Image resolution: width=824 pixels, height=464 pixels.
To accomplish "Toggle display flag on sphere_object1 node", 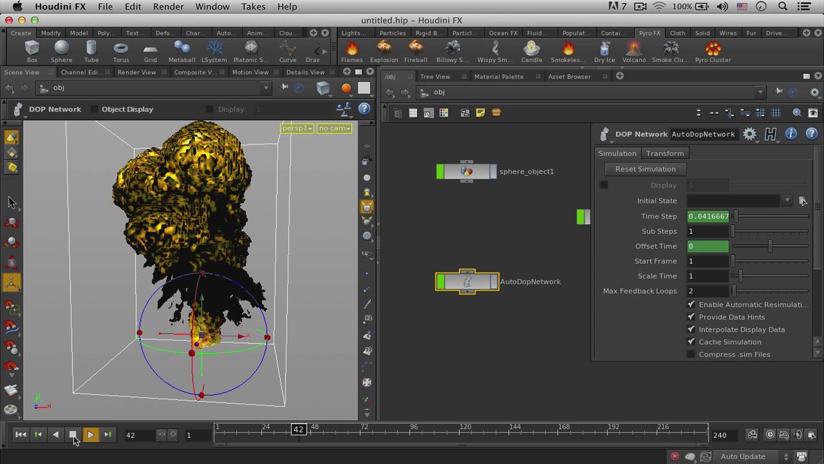I will click(493, 171).
